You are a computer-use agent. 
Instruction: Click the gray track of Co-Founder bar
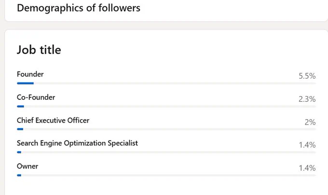pyautogui.click(x=170, y=106)
